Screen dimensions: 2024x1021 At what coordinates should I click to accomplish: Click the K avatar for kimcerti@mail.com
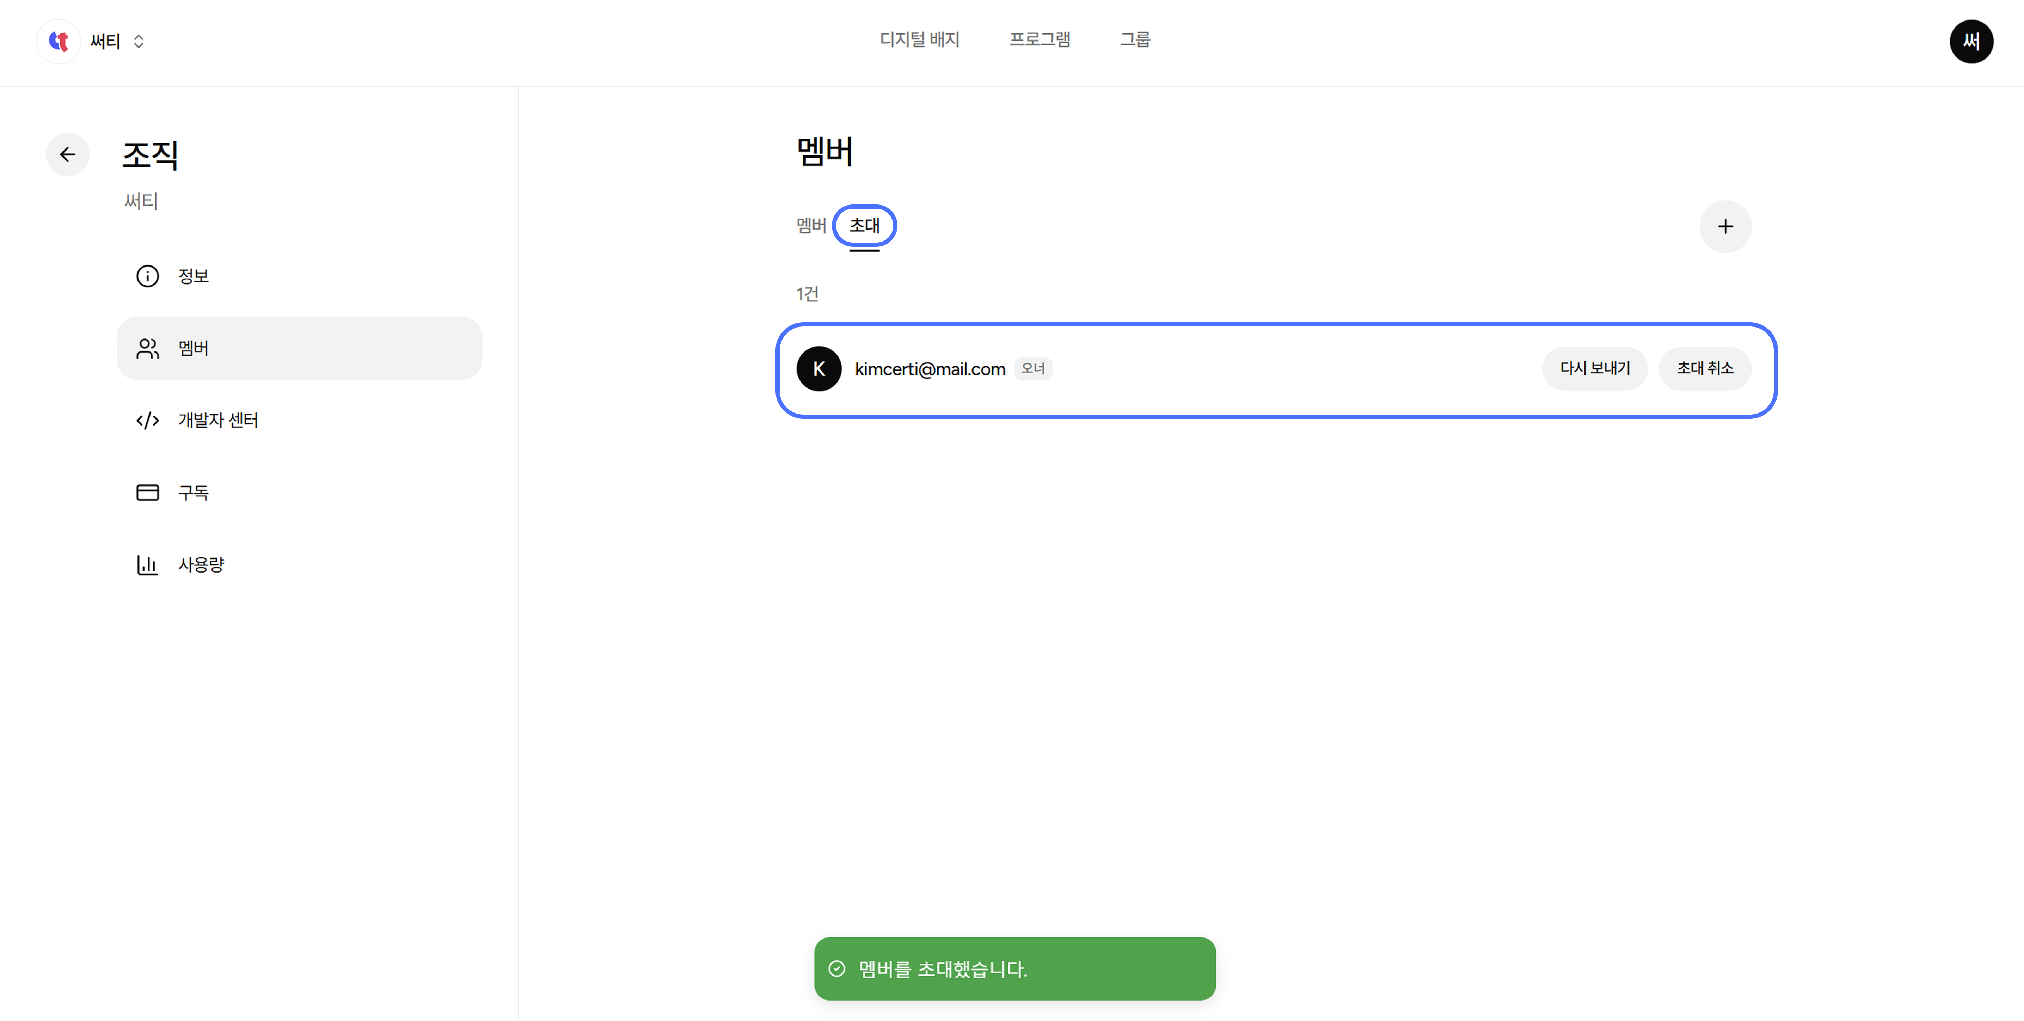click(x=819, y=369)
